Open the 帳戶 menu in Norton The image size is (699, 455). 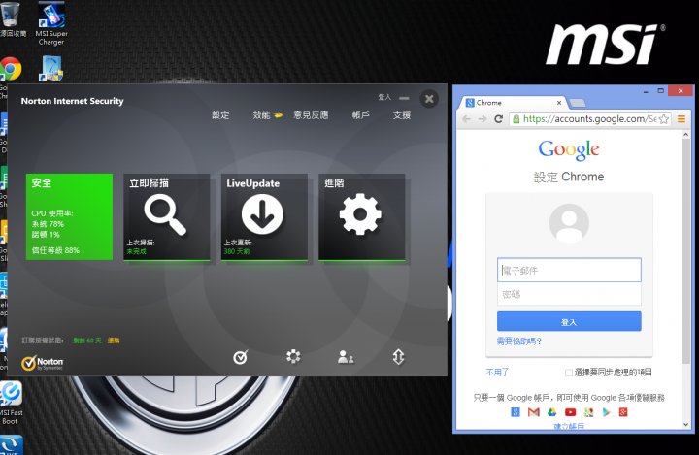(360, 115)
